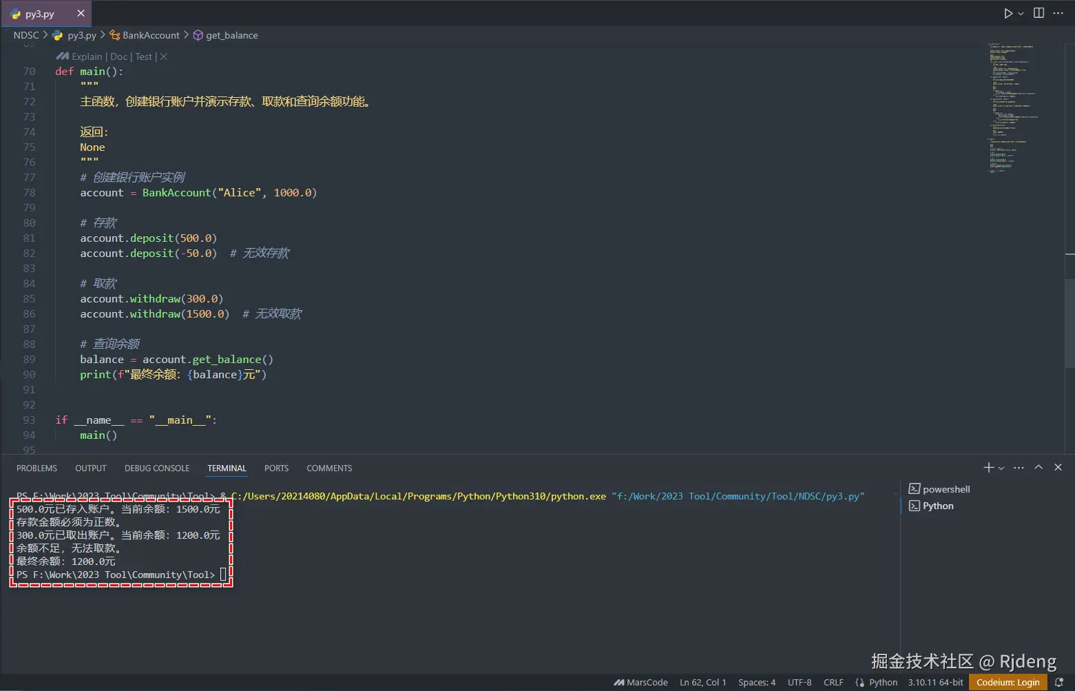Run the Python file with the play icon

click(x=1008, y=13)
